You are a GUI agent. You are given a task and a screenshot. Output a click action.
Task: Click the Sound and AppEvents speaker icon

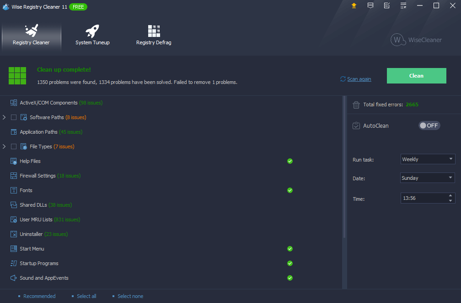(x=14, y=278)
